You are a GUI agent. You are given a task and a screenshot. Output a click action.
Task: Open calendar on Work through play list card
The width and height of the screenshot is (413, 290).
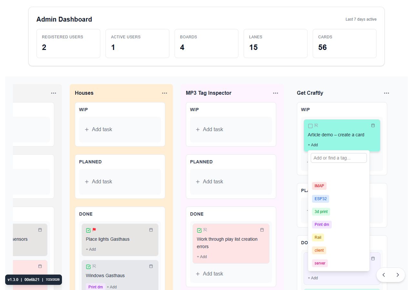tap(262, 230)
